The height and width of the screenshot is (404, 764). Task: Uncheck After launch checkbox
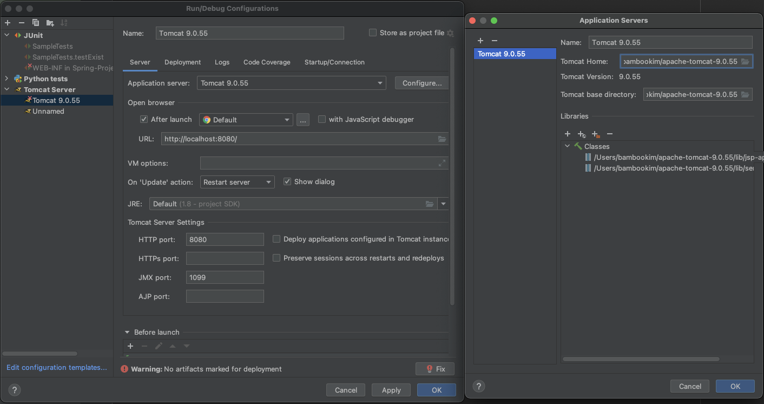[144, 119]
